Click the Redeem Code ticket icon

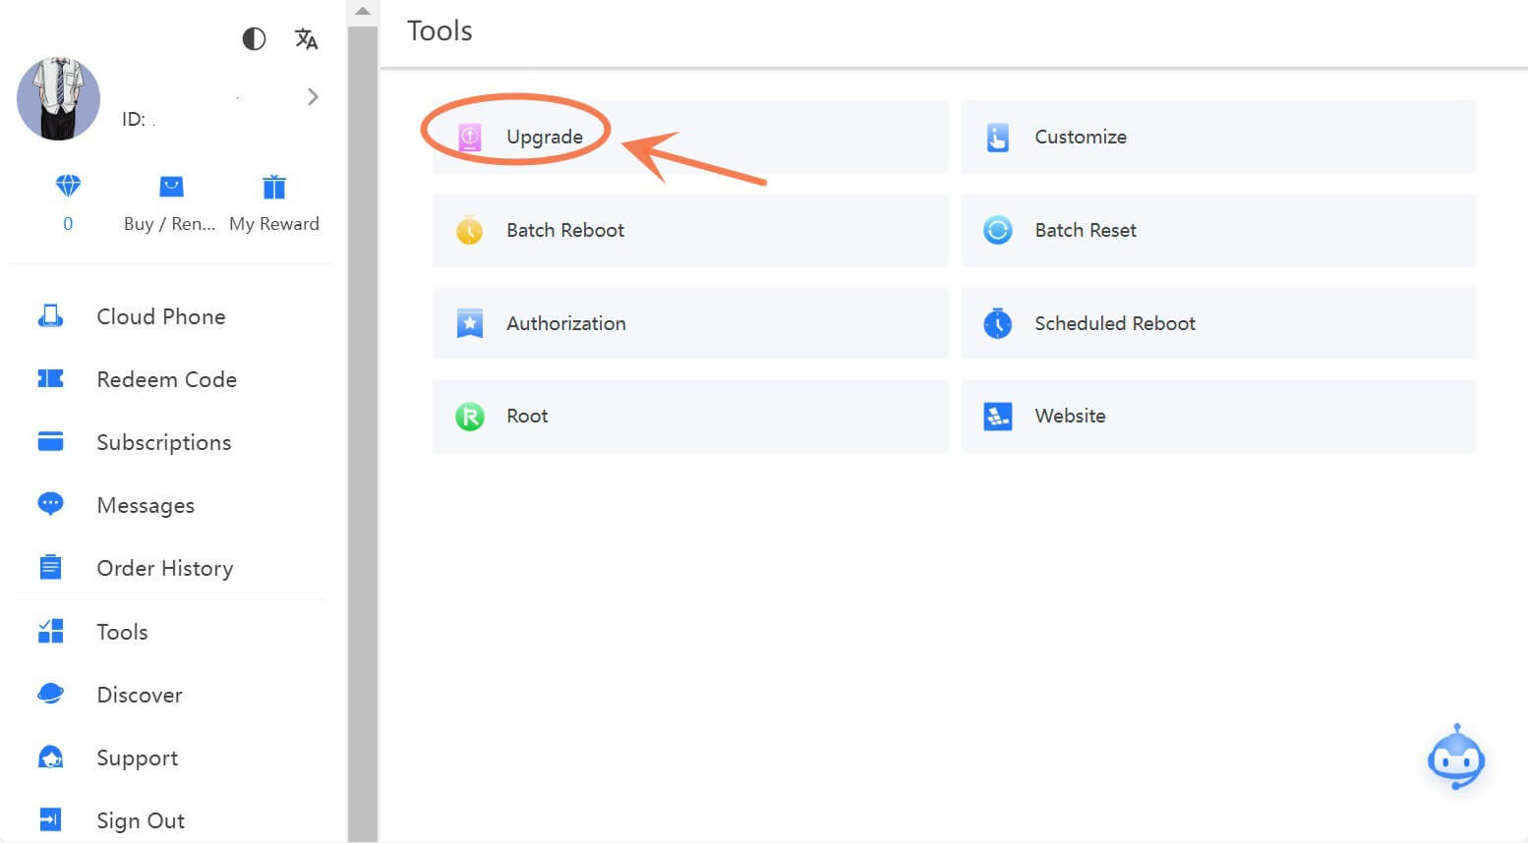50,378
